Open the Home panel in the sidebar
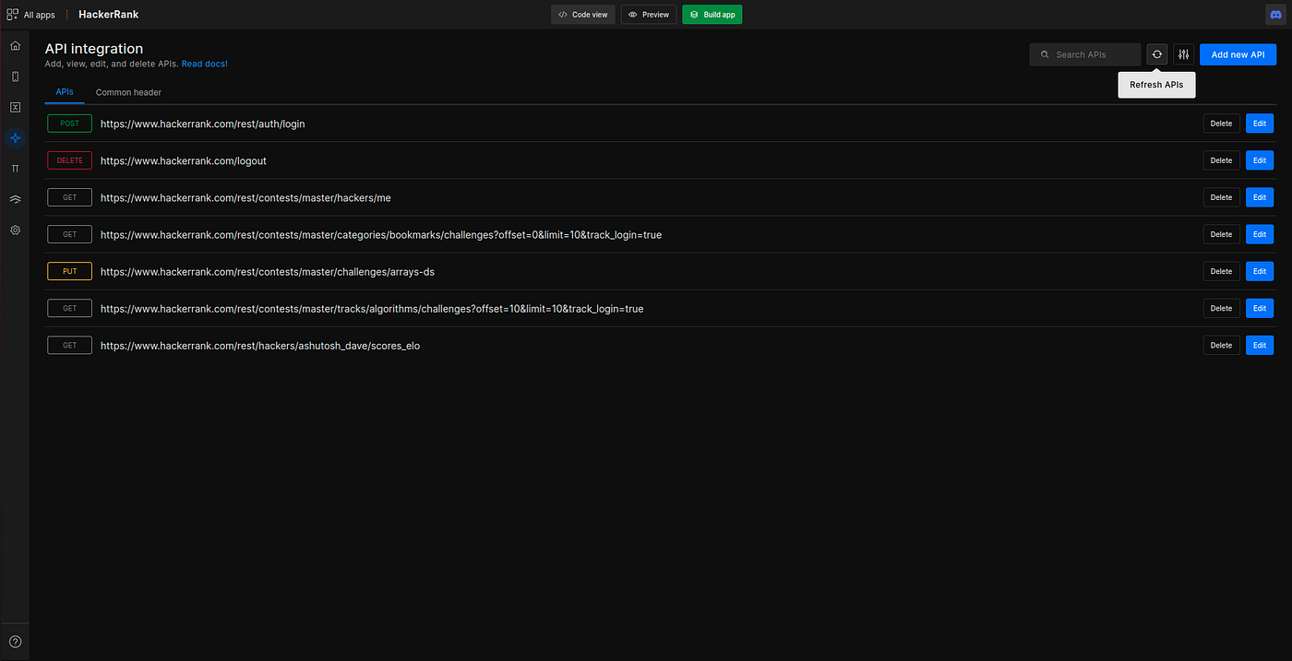This screenshot has height=661, width=1292. pos(15,45)
